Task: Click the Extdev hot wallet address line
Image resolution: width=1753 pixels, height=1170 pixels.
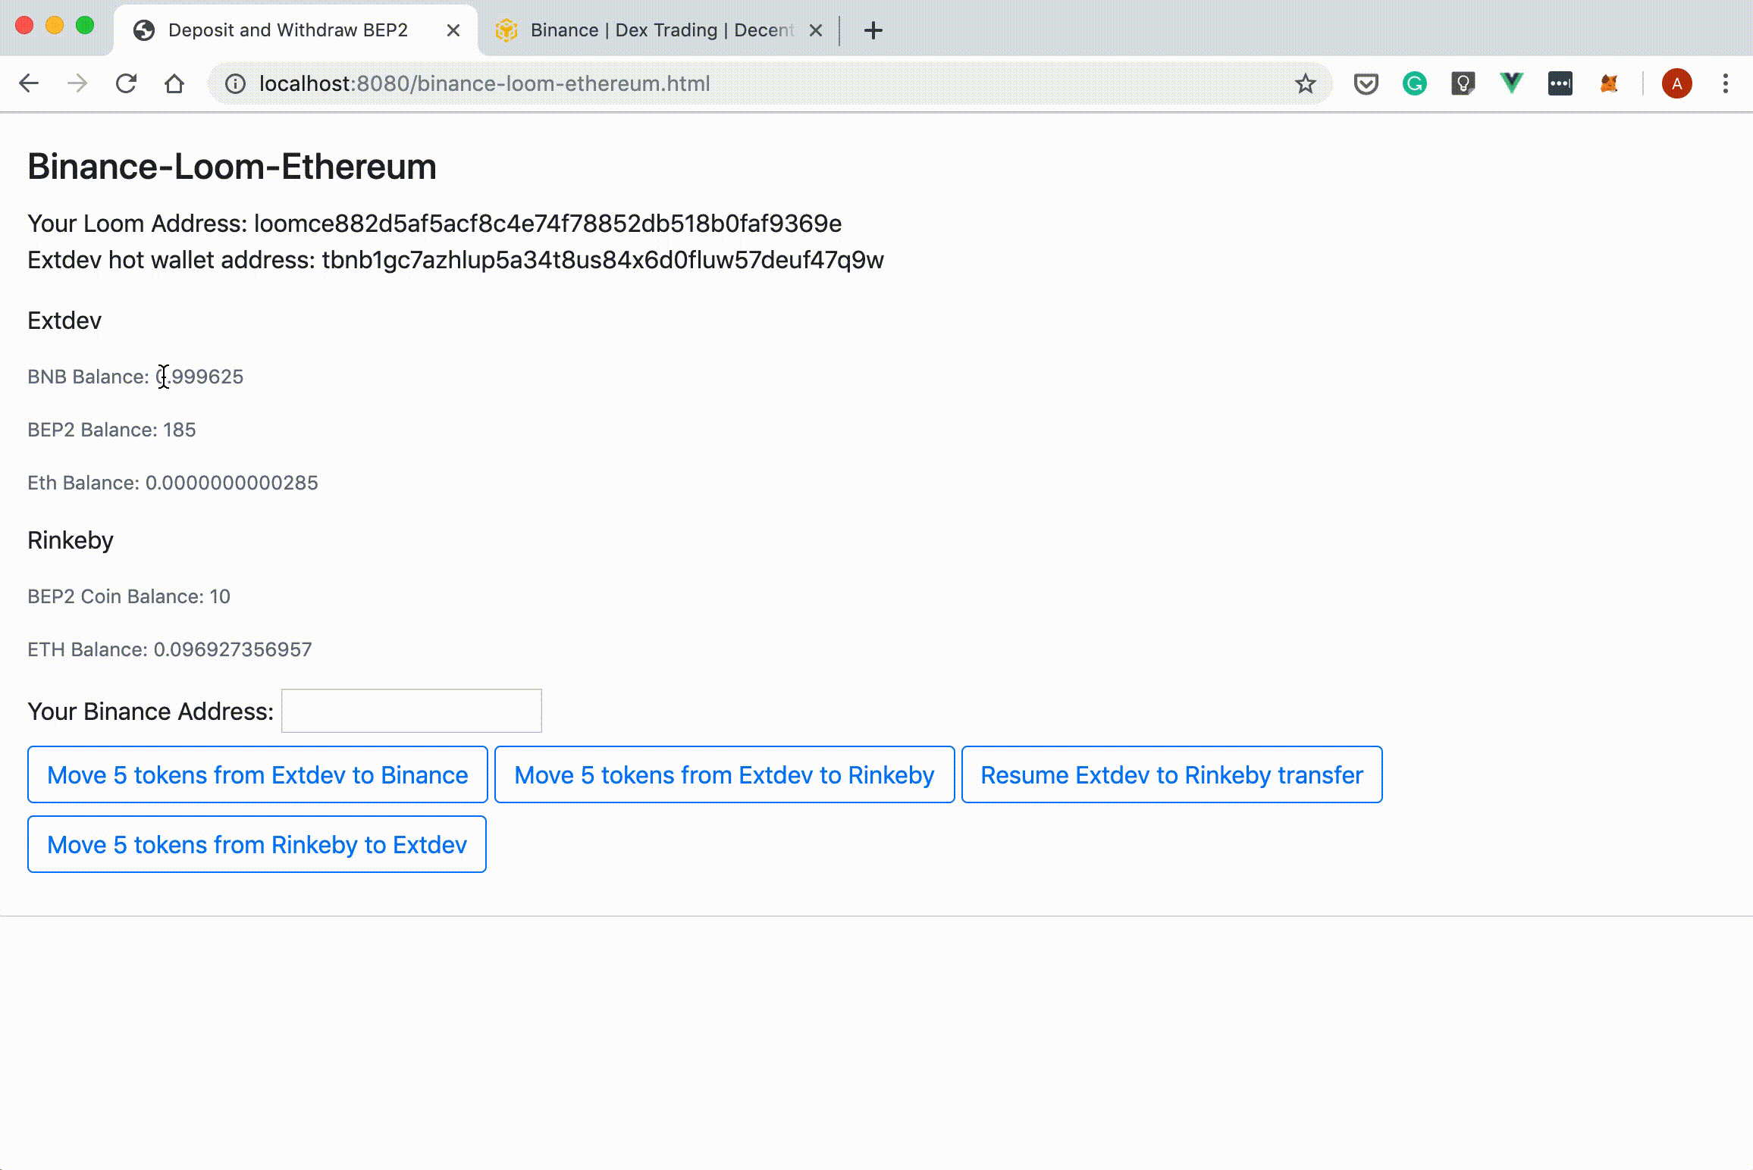Action: pos(456,260)
